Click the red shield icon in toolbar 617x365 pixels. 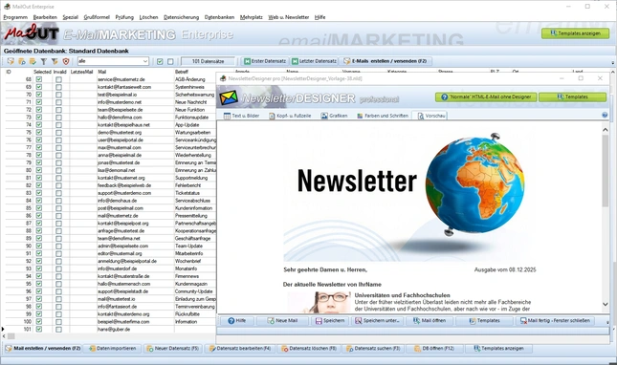click(66, 61)
